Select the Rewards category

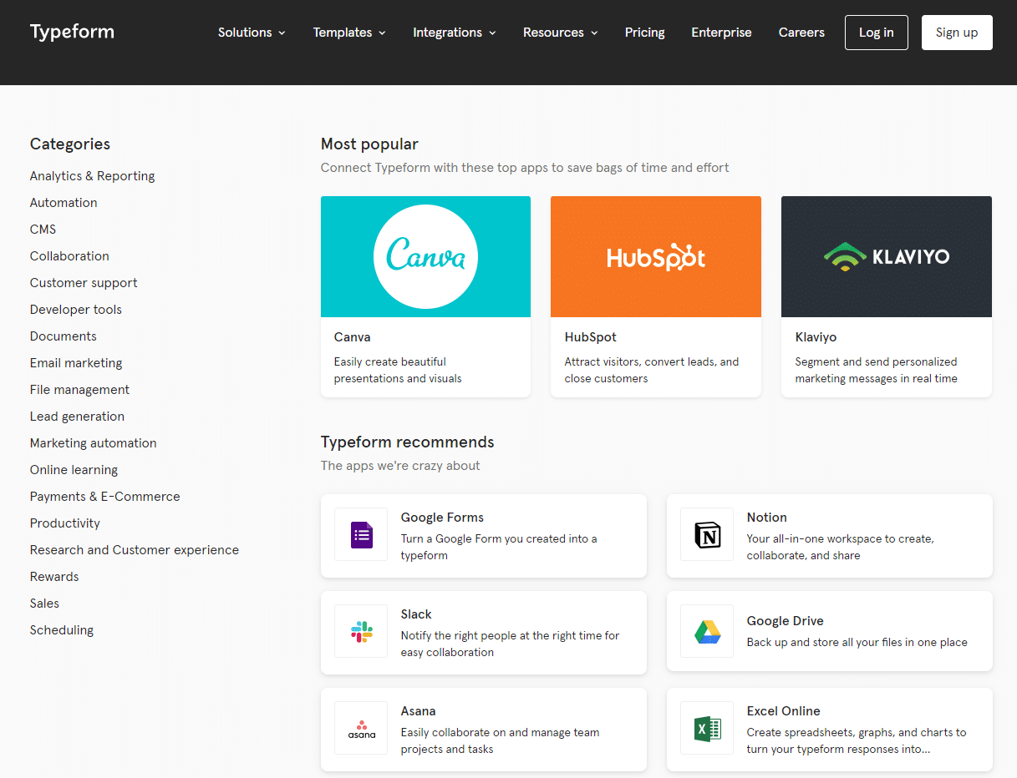click(x=54, y=577)
